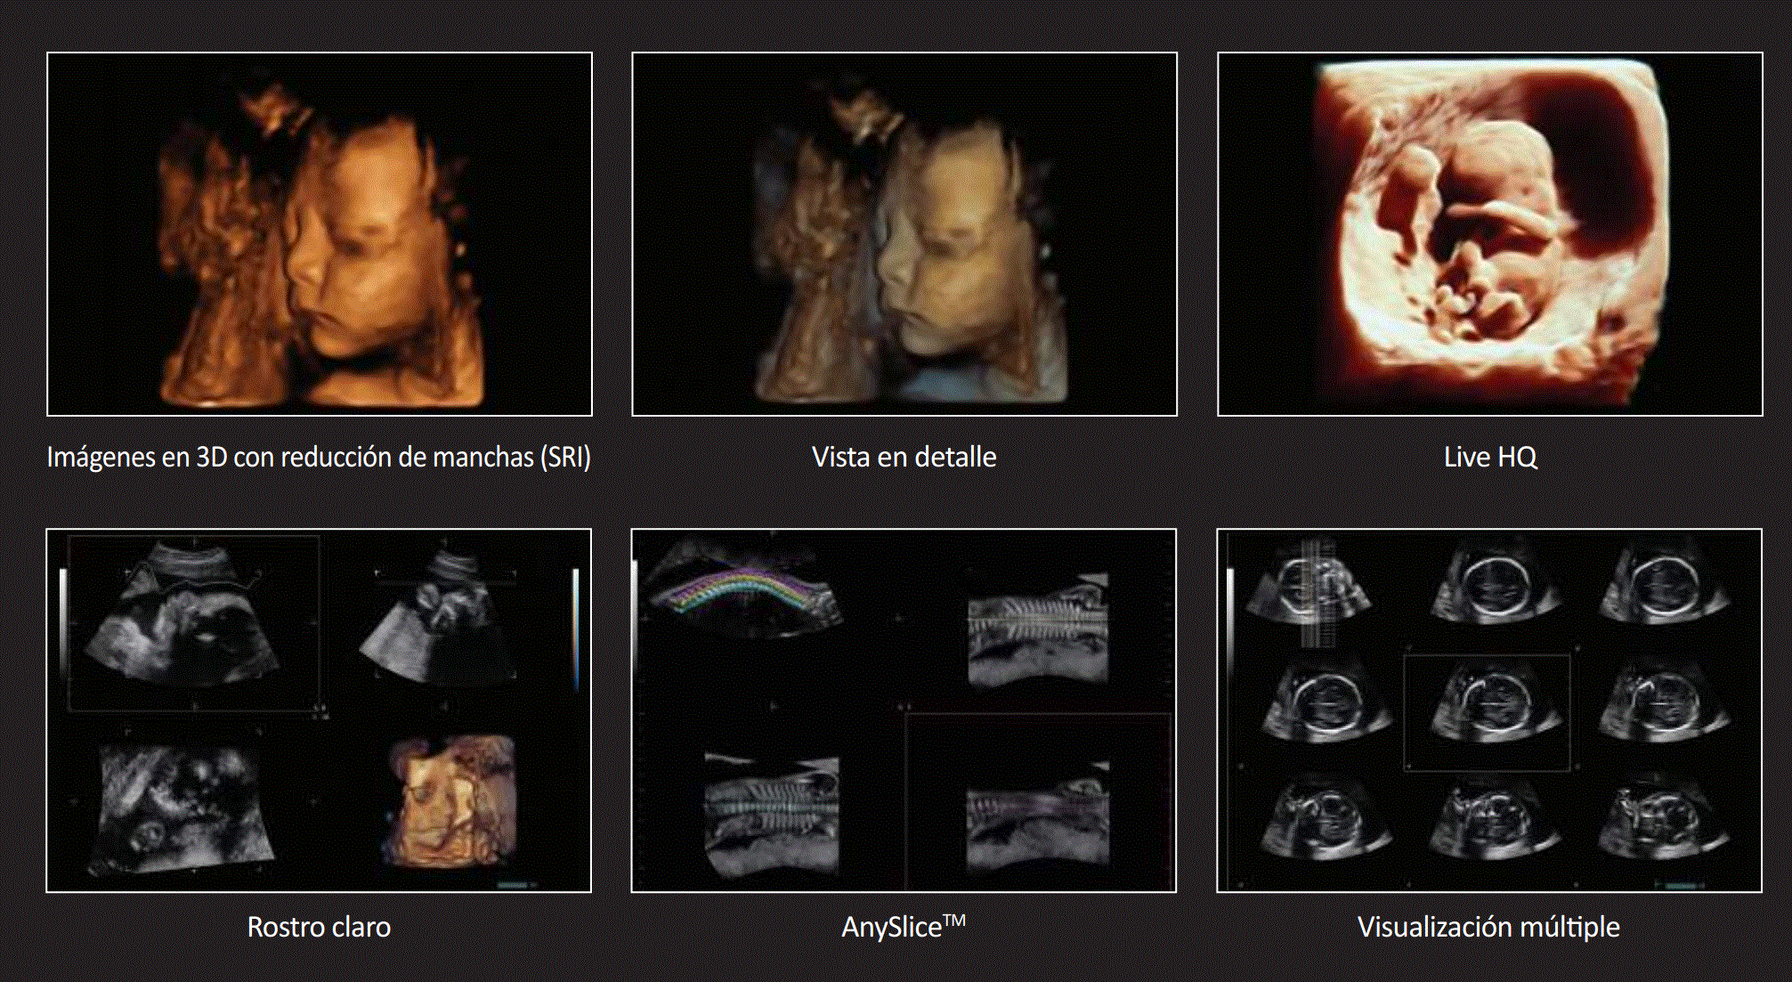The image size is (1792, 982).
Task: Click the top-left reference slice with grid lines
Action: point(1309,590)
